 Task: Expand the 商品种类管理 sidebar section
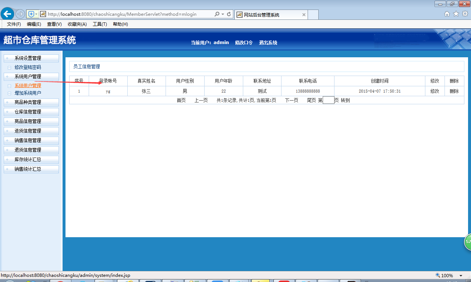[31, 102]
